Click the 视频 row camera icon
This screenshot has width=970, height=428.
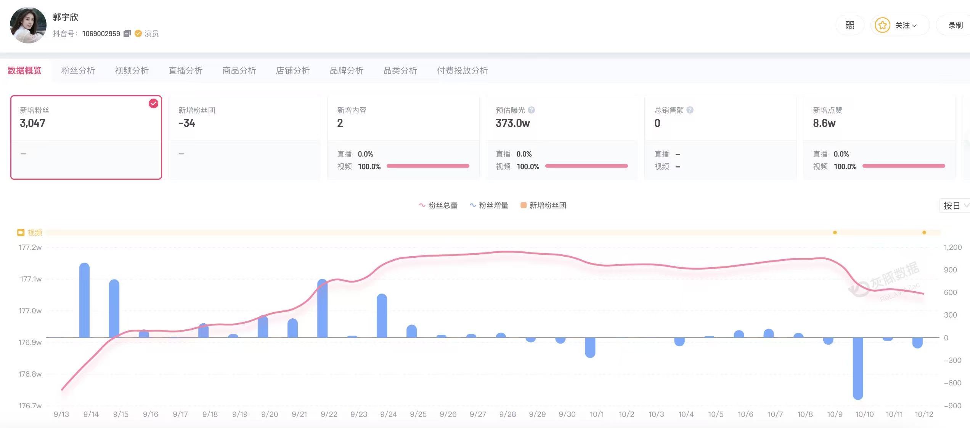(21, 232)
